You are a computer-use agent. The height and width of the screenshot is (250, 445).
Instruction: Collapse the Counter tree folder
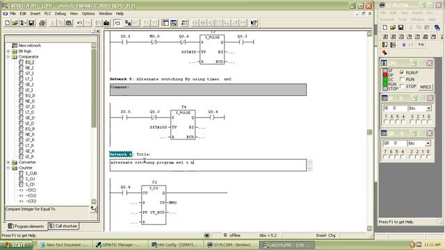pos(8,168)
